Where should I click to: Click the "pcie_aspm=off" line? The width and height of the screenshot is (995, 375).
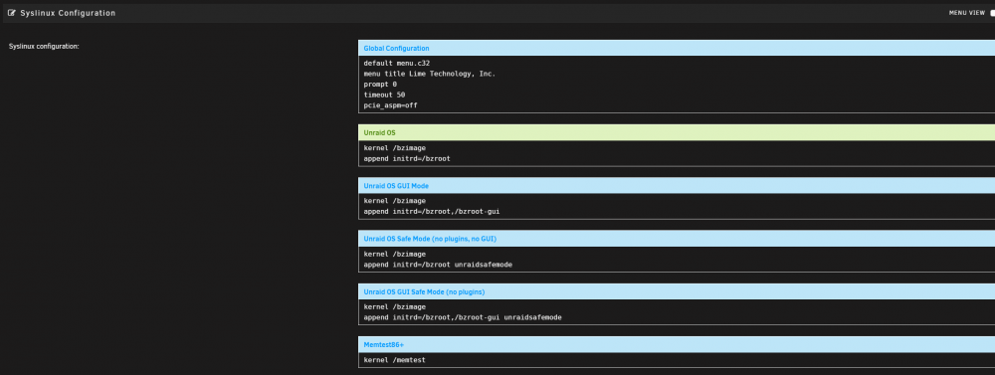[390, 105]
